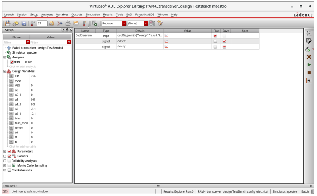Click the add probe icon with green plus

click(308, 49)
